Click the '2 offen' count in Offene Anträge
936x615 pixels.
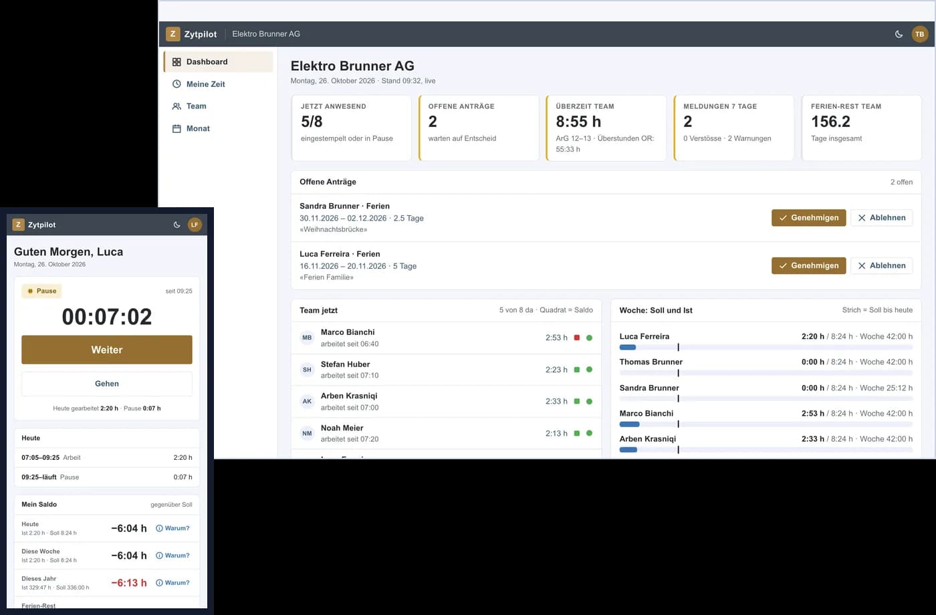click(x=901, y=182)
